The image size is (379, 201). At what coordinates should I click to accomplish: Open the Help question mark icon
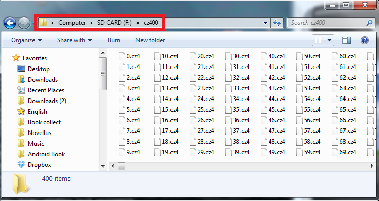(364, 40)
